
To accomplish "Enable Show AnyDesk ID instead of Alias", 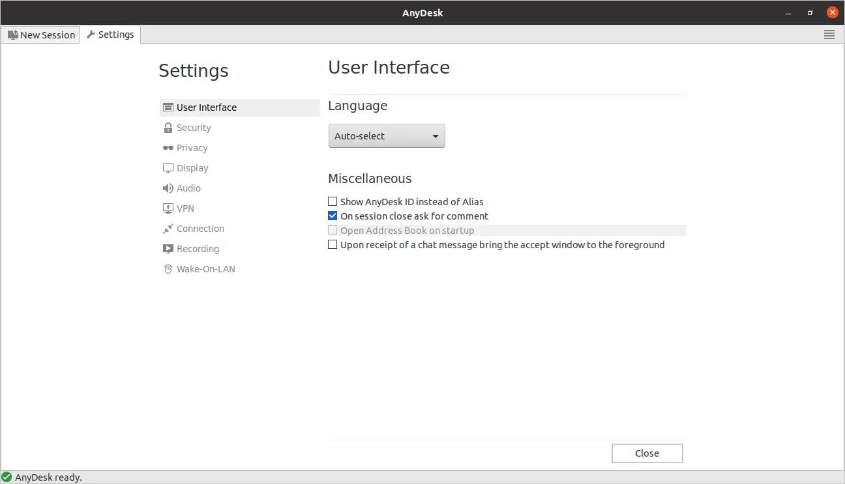I will tap(333, 202).
